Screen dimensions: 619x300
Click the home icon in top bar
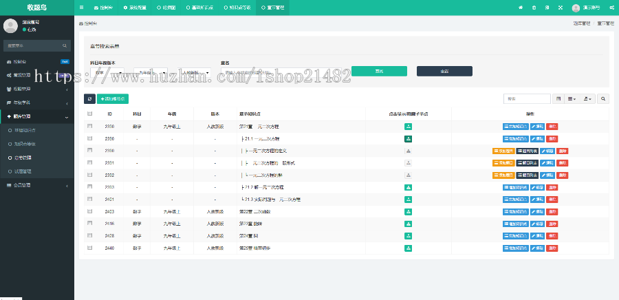pos(521,8)
